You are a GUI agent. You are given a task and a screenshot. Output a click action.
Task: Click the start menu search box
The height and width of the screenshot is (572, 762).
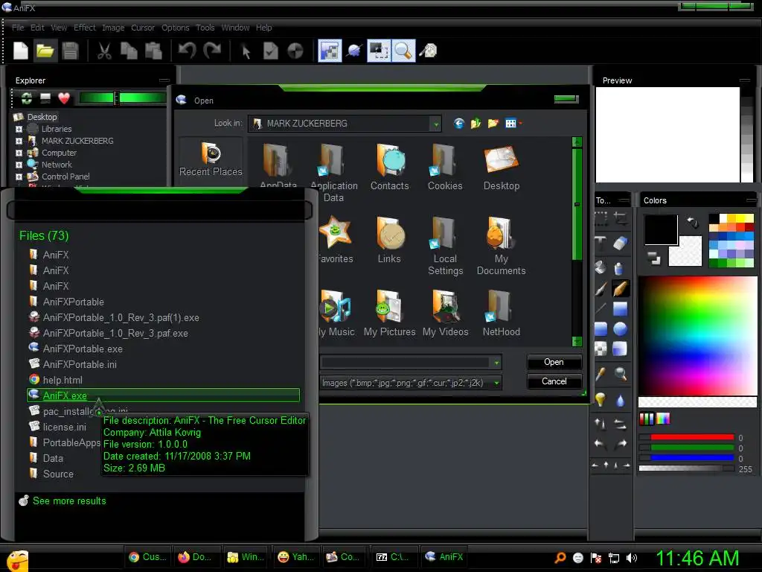coord(159,211)
